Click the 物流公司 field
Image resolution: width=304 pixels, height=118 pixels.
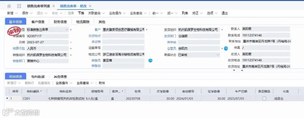123,54
